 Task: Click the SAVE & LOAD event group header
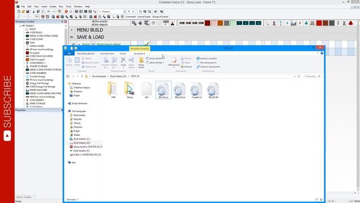point(90,37)
